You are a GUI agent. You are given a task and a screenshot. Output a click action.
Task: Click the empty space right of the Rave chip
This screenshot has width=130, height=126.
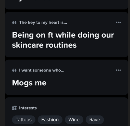coord(115,120)
